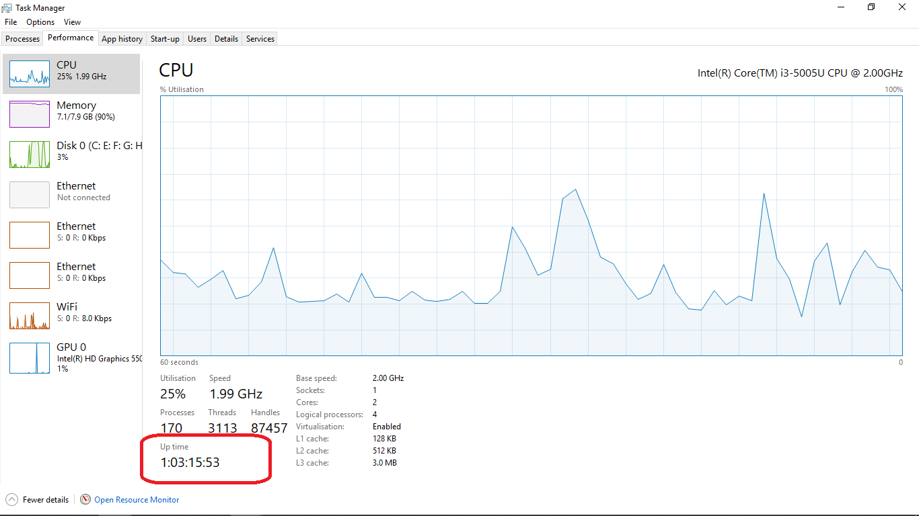This screenshot has width=919, height=516.
Task: Click the Task Manager title bar icon
Action: 6,7
